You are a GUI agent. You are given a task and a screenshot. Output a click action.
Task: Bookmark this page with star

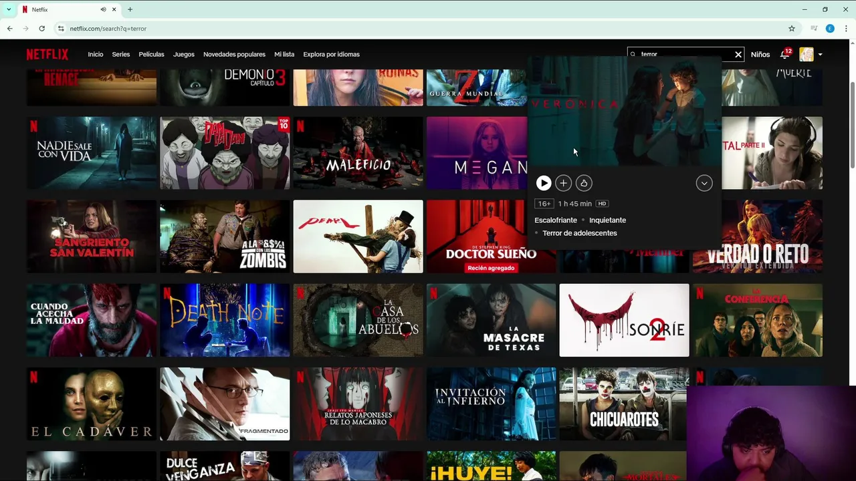792,29
